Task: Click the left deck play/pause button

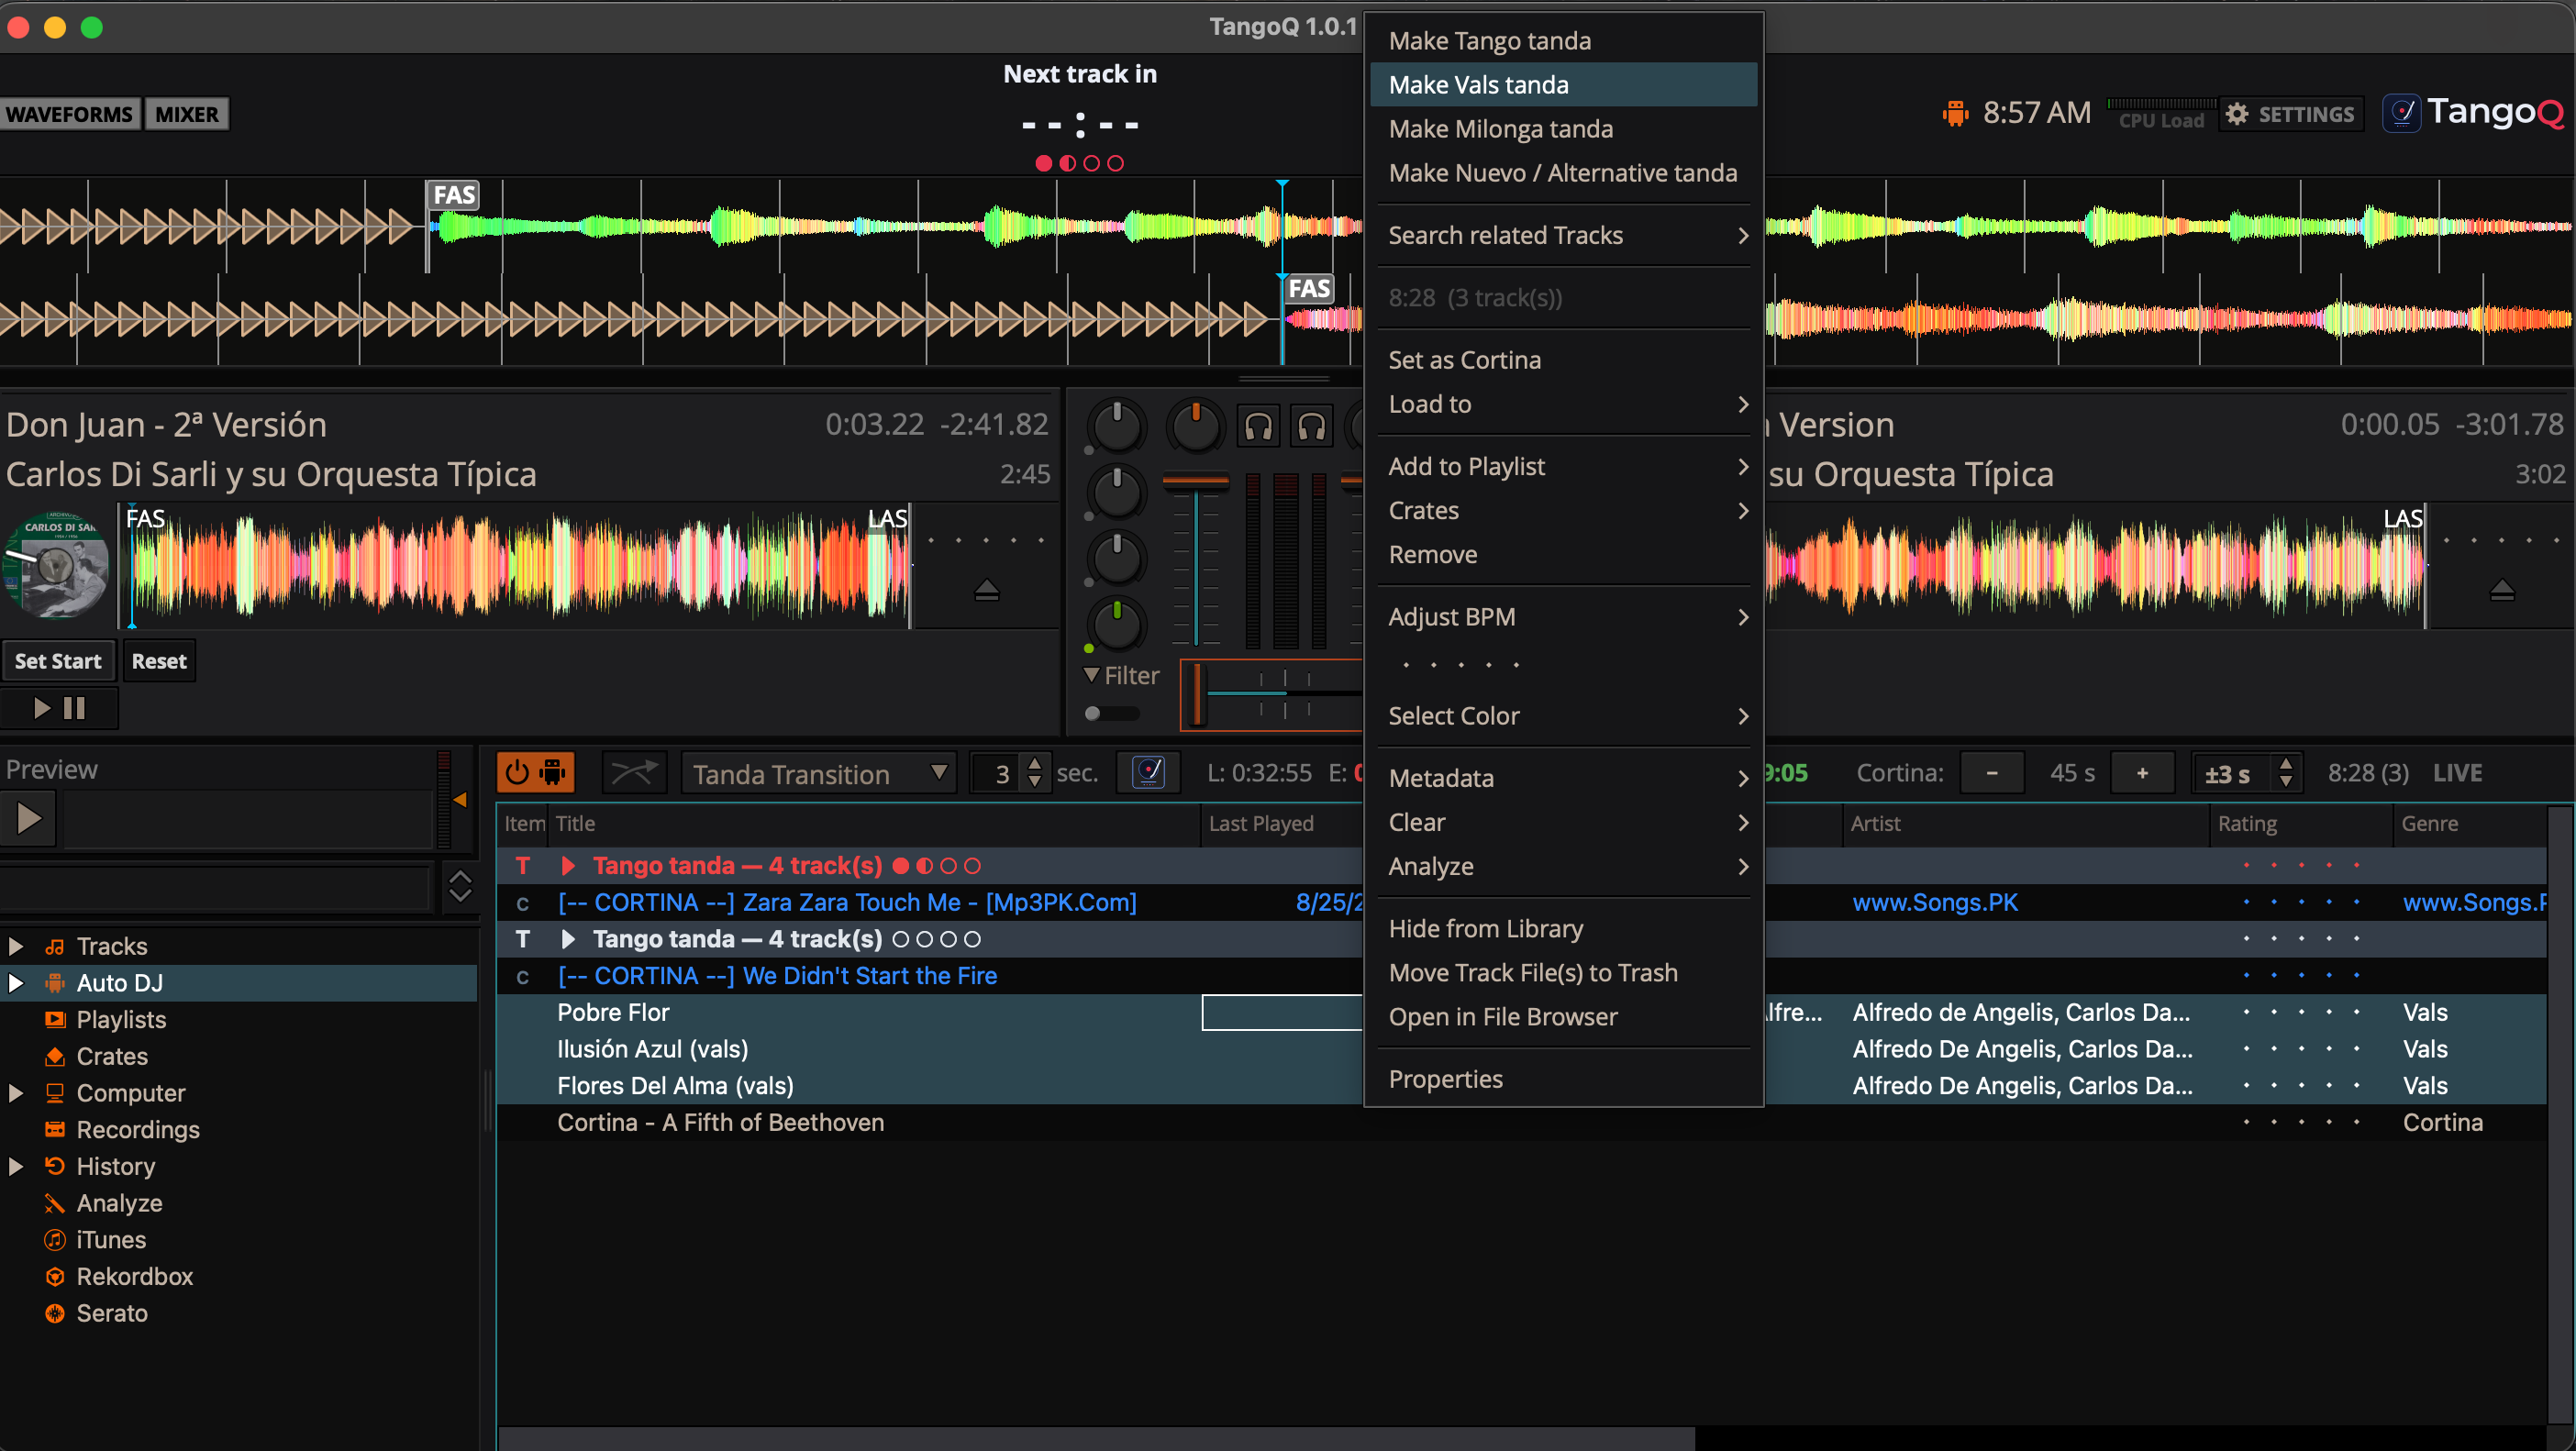Action: point(59,708)
